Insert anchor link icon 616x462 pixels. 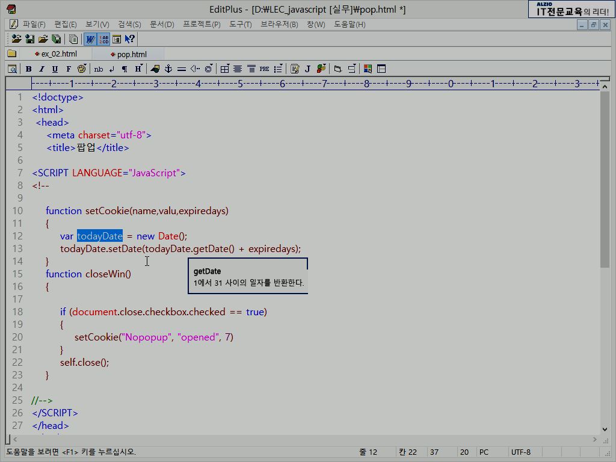click(x=168, y=69)
